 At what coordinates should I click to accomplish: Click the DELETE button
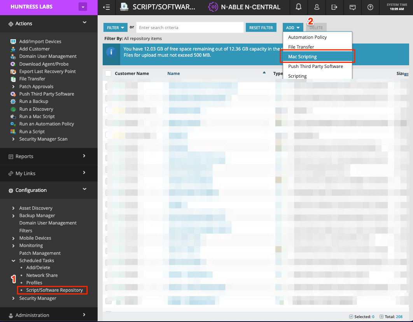(x=316, y=28)
